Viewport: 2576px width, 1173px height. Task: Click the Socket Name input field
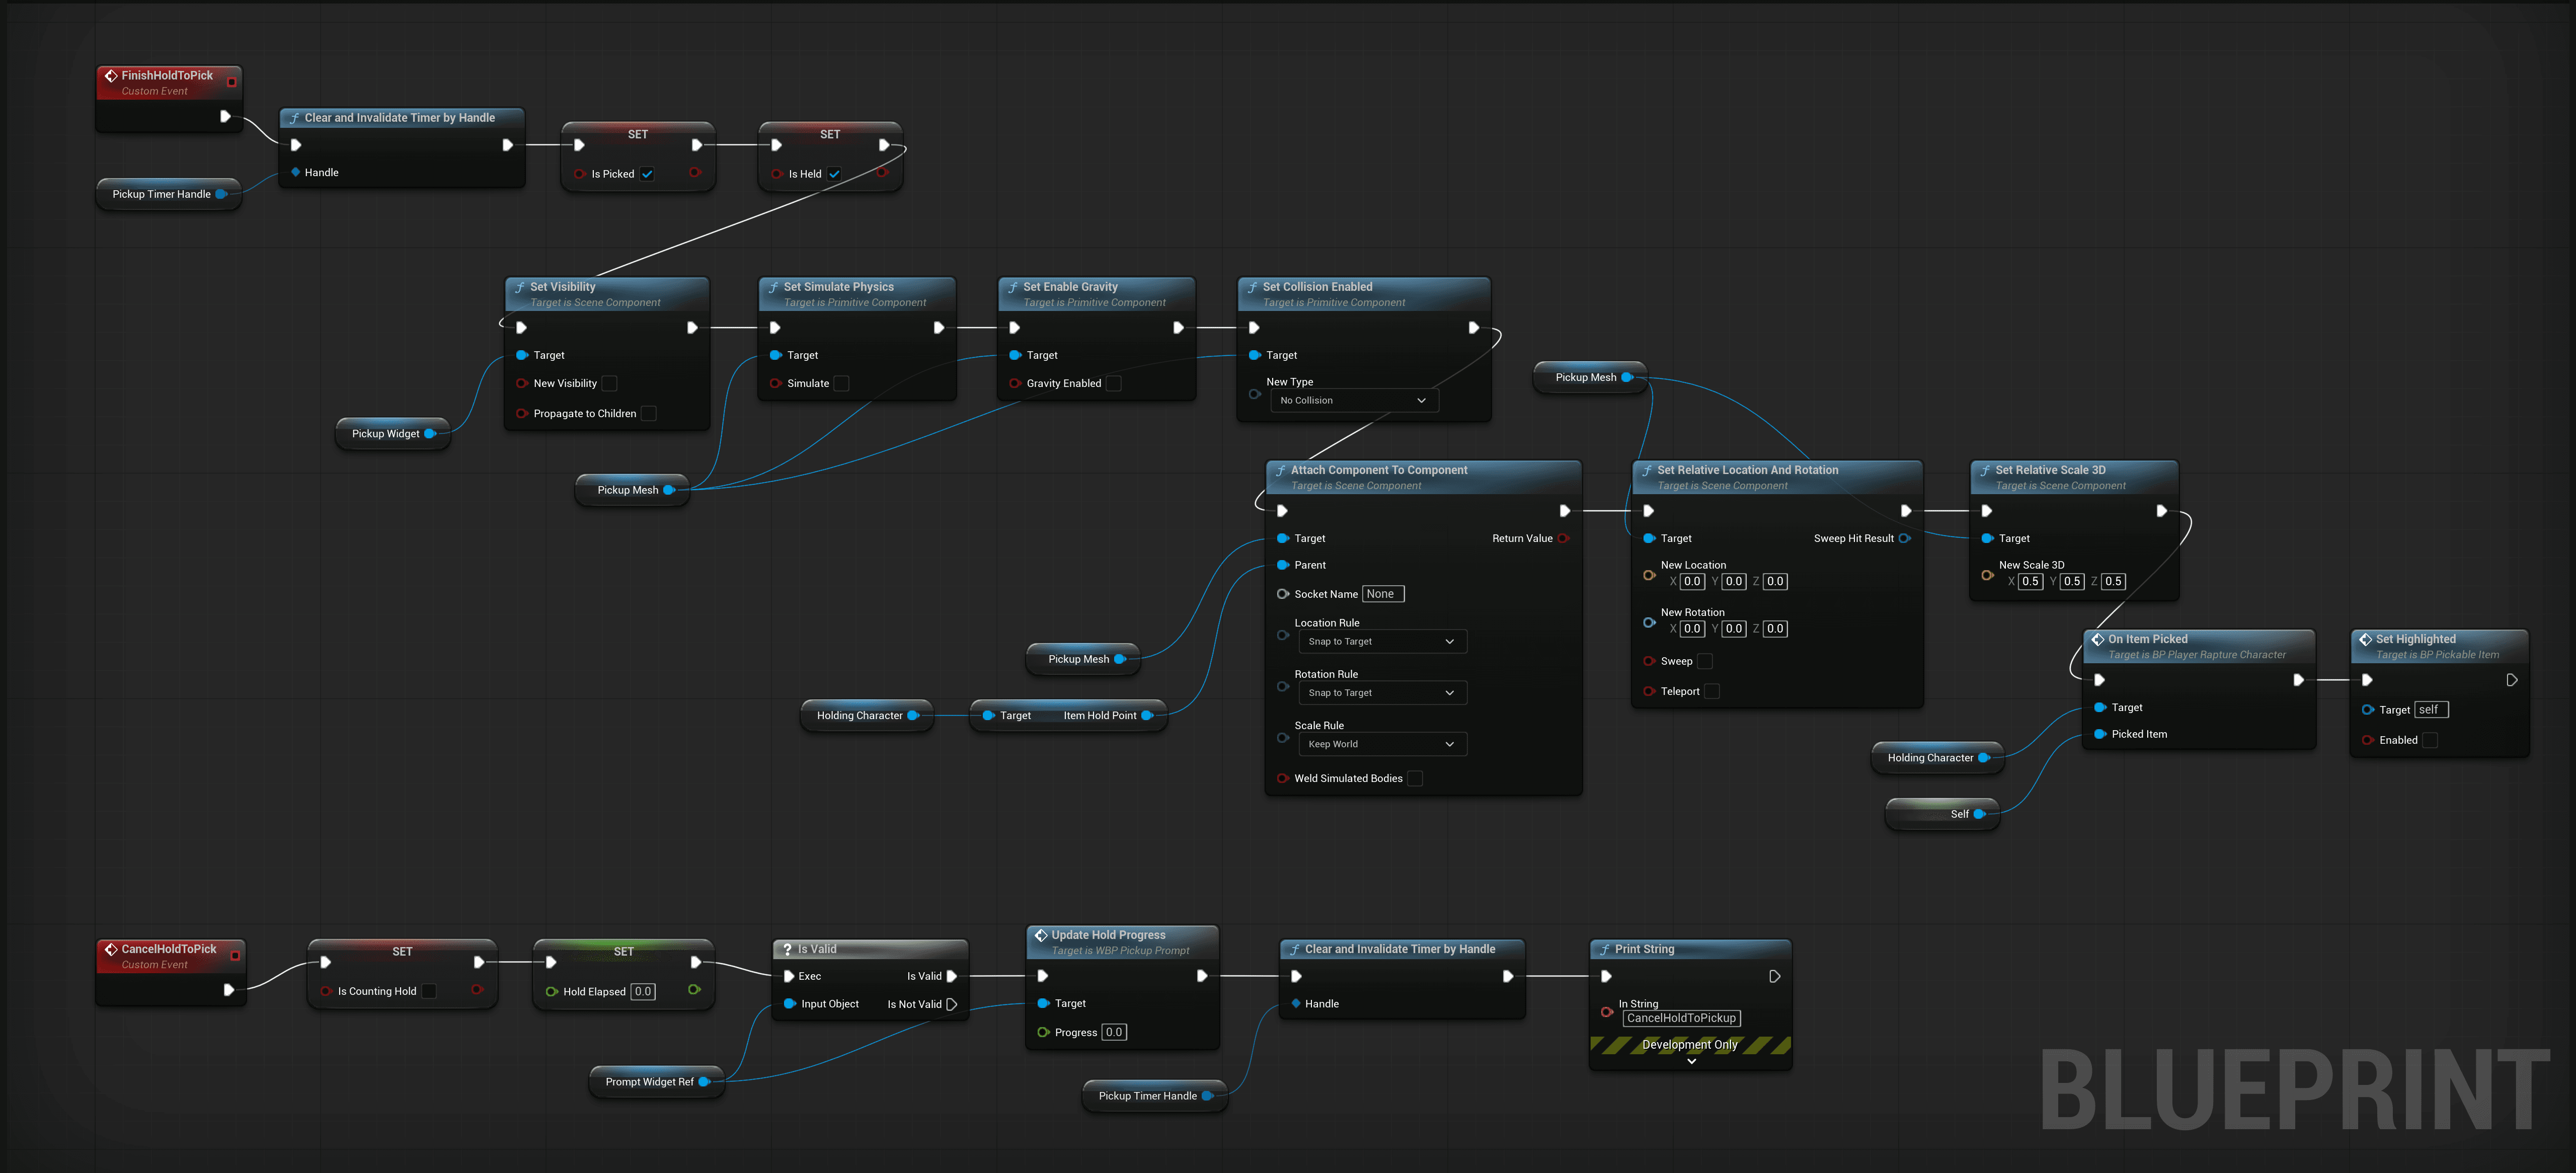coord(1383,594)
